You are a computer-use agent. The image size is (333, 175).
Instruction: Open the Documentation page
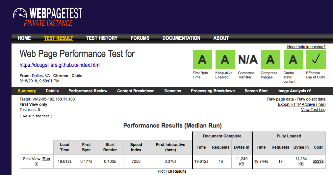pyautogui.click(x=181, y=38)
